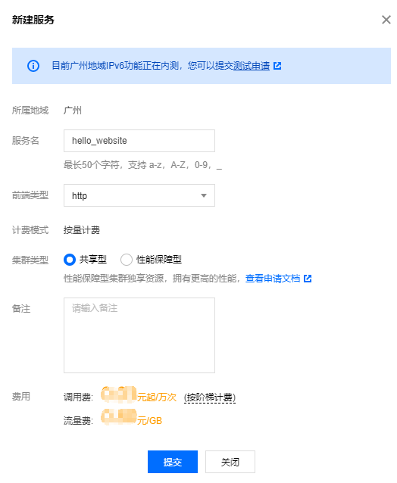Image resolution: width=397 pixels, height=483 pixels.
Task: Open the 测试申请 link in the banner
Action: point(252,66)
